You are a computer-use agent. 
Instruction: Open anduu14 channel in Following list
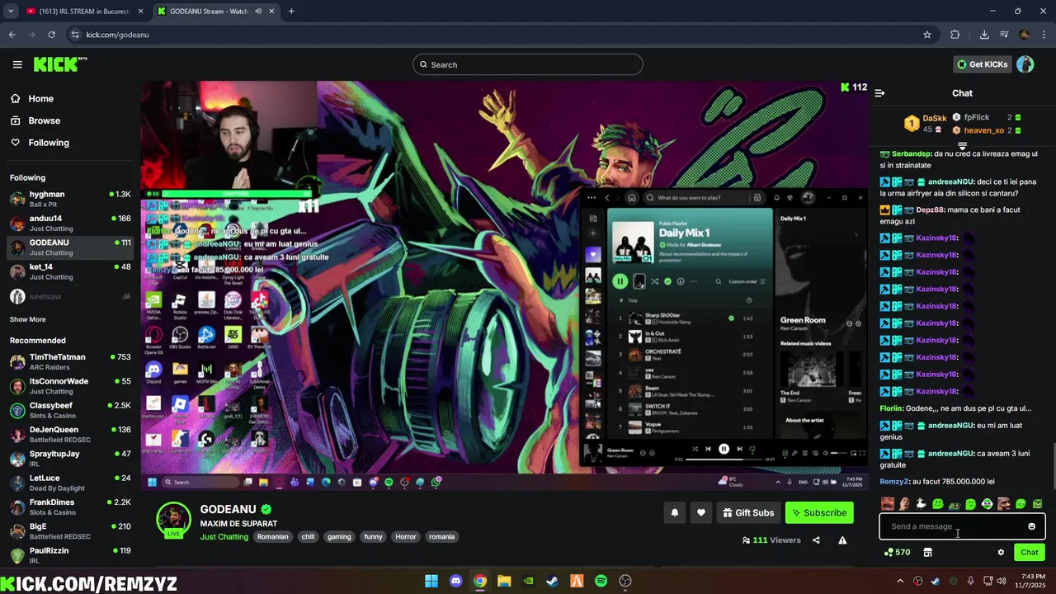pos(70,223)
